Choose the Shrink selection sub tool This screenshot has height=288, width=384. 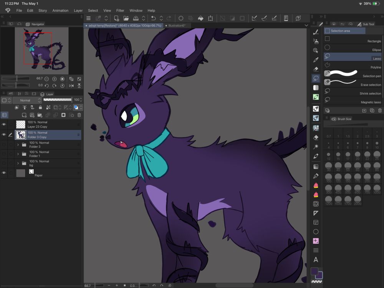pos(353,92)
